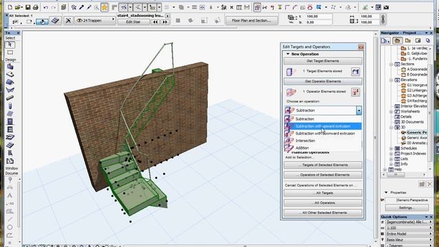Select the Arrow tool in toolbox
Viewport: 439px width, 247px height.
click(x=10, y=45)
